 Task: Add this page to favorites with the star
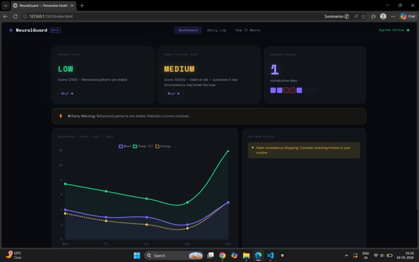(x=364, y=16)
